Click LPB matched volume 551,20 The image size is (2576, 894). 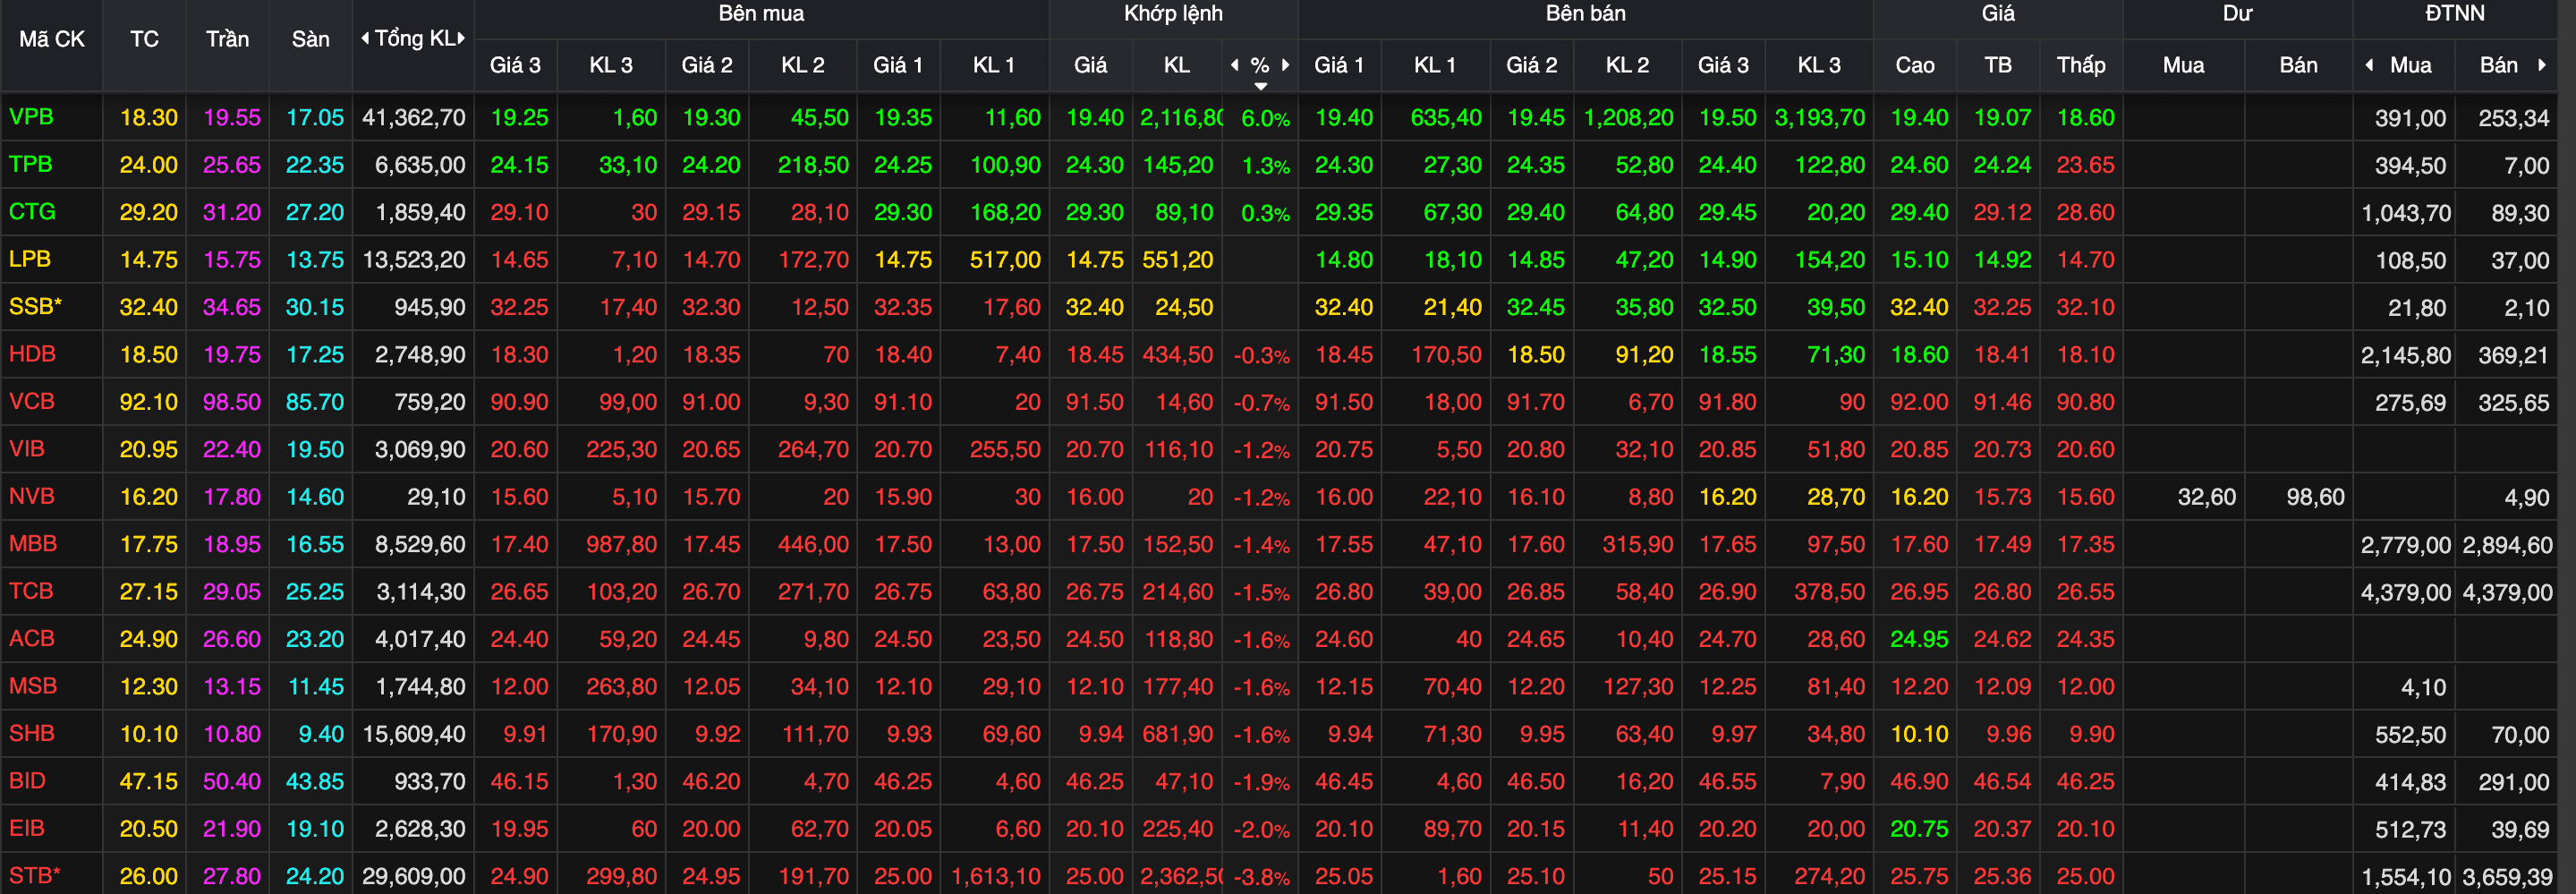[x=1177, y=260]
